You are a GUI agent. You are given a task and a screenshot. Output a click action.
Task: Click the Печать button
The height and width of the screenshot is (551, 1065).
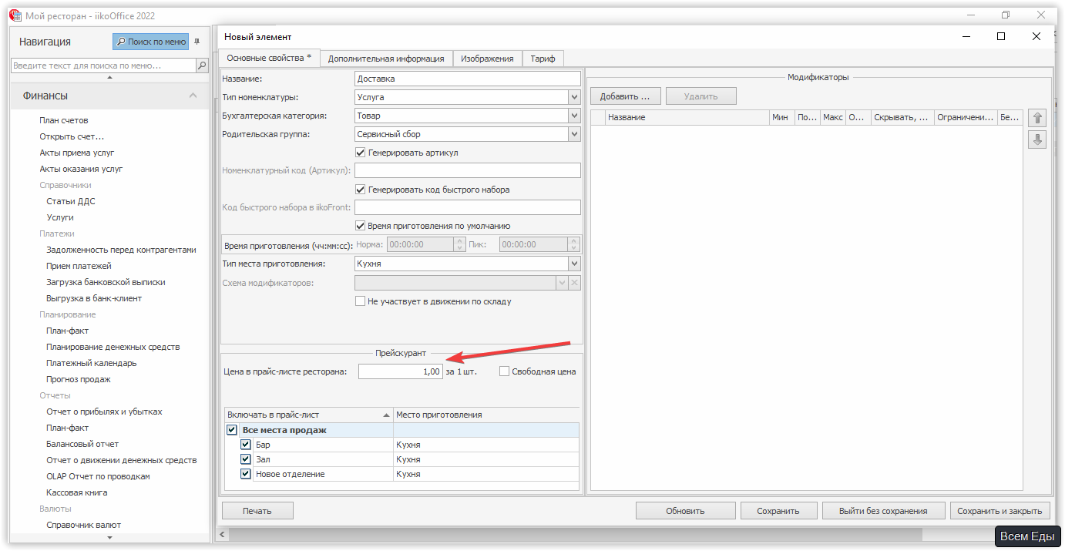click(x=257, y=510)
